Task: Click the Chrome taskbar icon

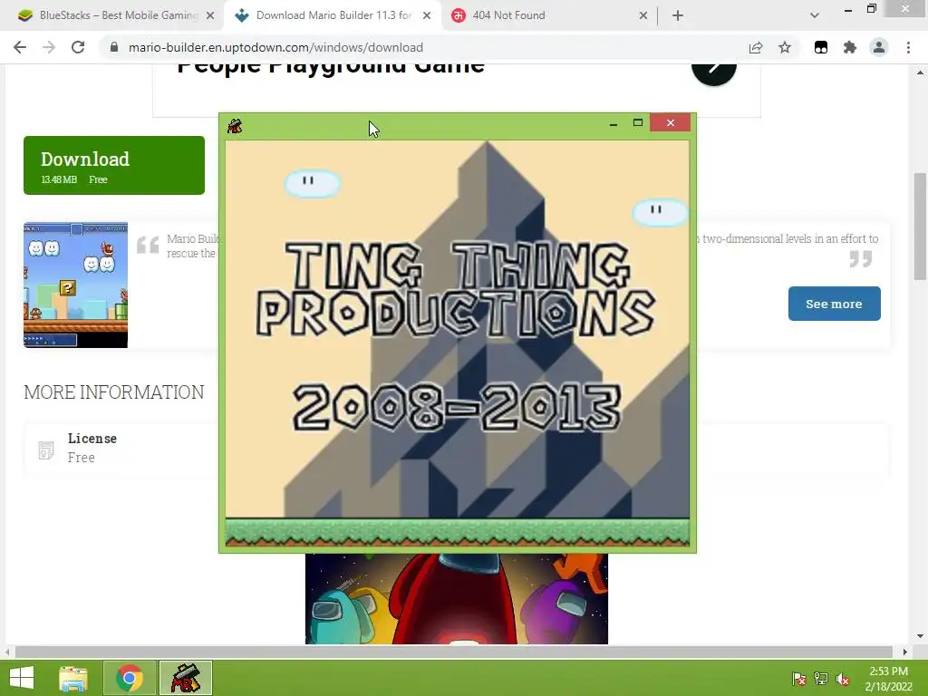Action: pyautogui.click(x=130, y=678)
